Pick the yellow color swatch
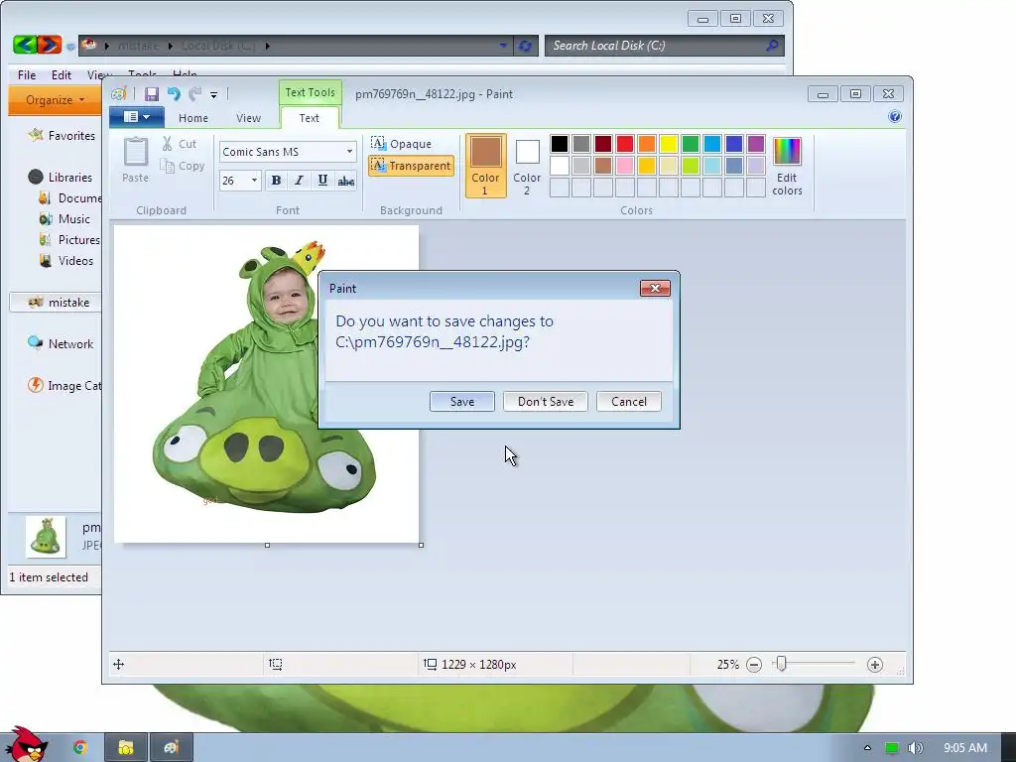This screenshot has height=762, width=1016. tap(668, 143)
